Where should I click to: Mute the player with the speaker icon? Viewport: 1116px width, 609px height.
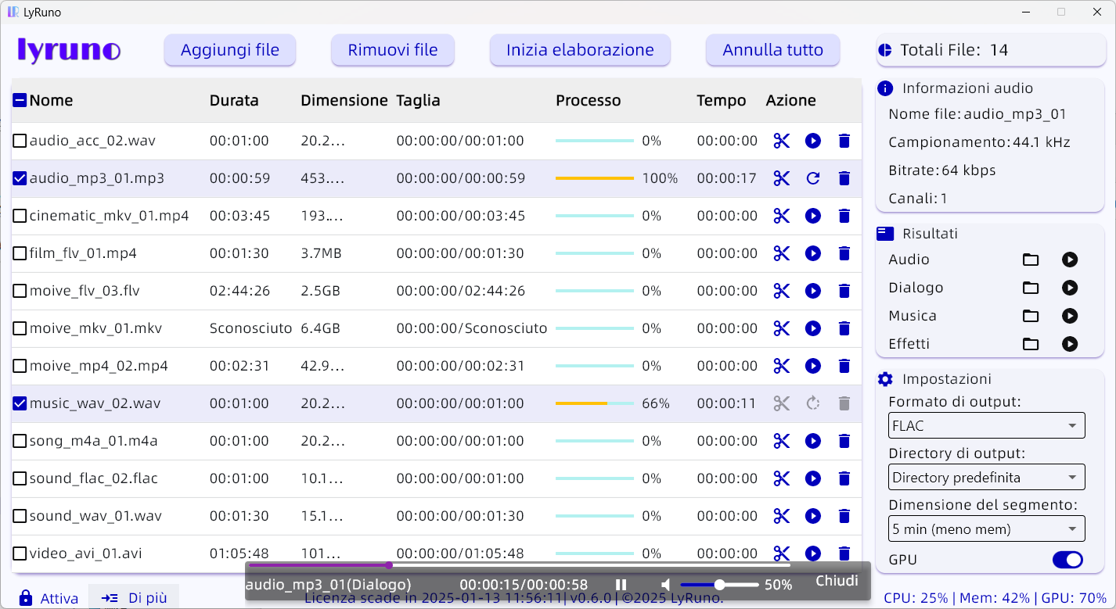[665, 585]
